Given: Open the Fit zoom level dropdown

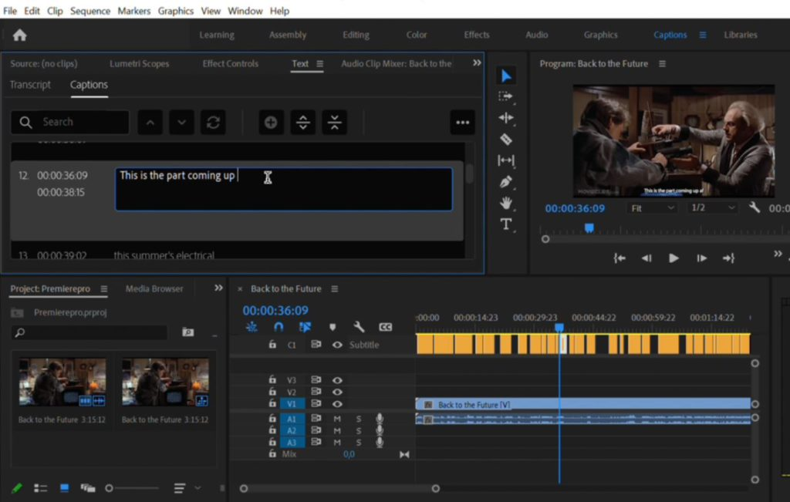Looking at the screenshot, I should click(x=653, y=208).
